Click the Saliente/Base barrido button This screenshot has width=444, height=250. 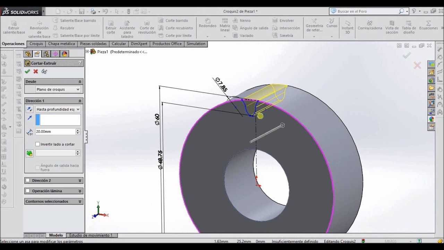coord(75,20)
